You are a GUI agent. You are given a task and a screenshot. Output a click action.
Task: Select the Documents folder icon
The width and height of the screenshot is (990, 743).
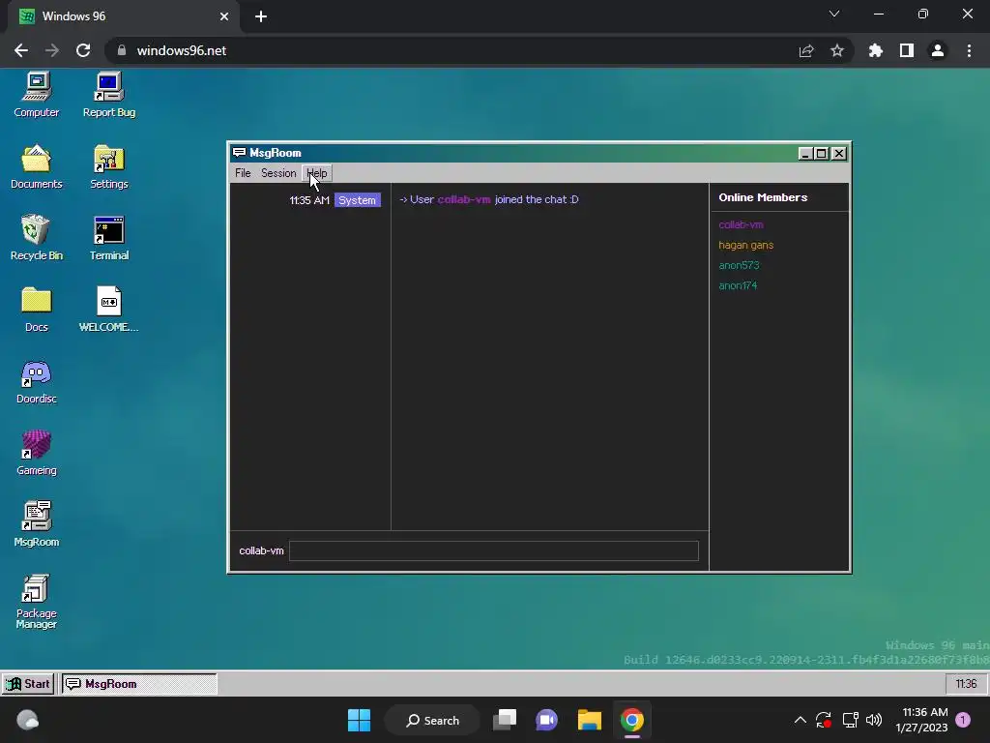click(36, 166)
